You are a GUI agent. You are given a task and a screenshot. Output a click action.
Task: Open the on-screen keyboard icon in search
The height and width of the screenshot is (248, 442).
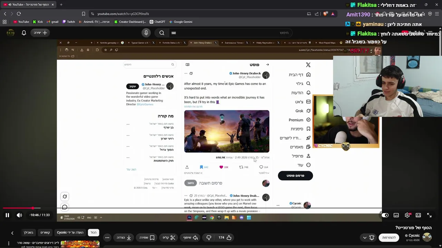[x=174, y=33]
